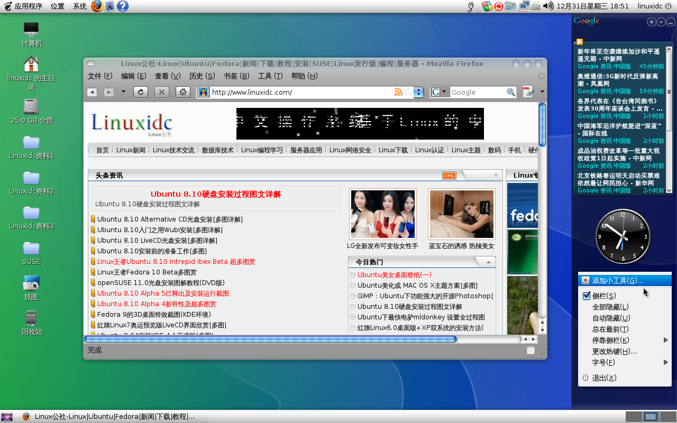Click the orange XML icon on 头条资讯 panel
Viewport: 677px width, 423px height.
click(x=449, y=175)
